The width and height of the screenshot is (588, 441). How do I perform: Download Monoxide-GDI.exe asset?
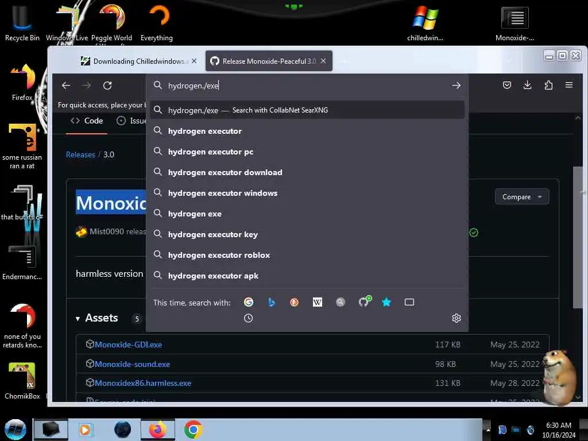tap(128, 345)
